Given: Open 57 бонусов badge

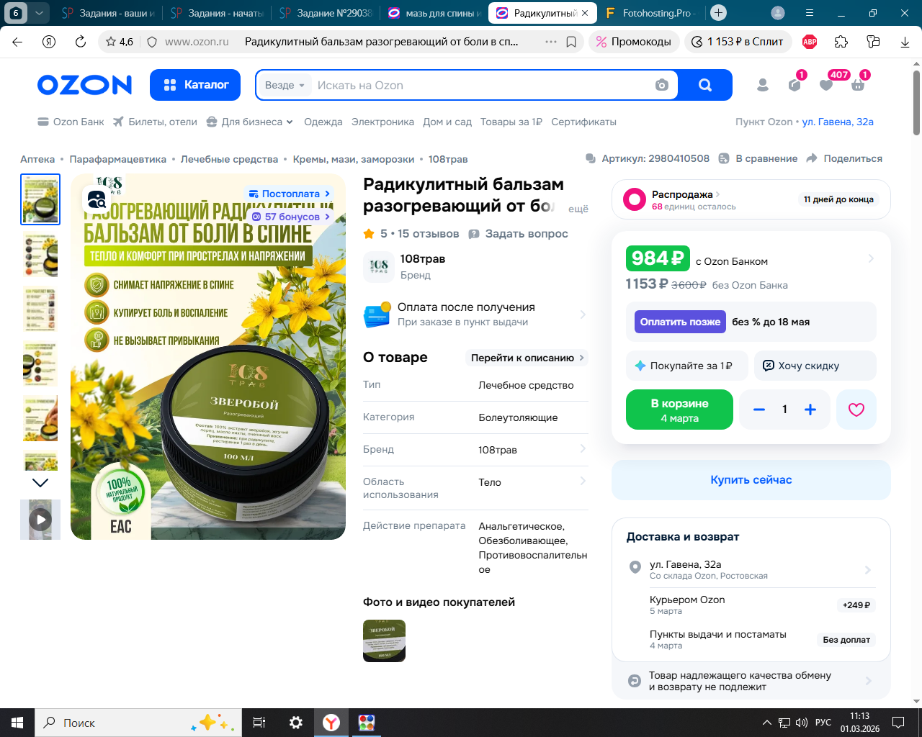Looking at the screenshot, I should [x=291, y=217].
